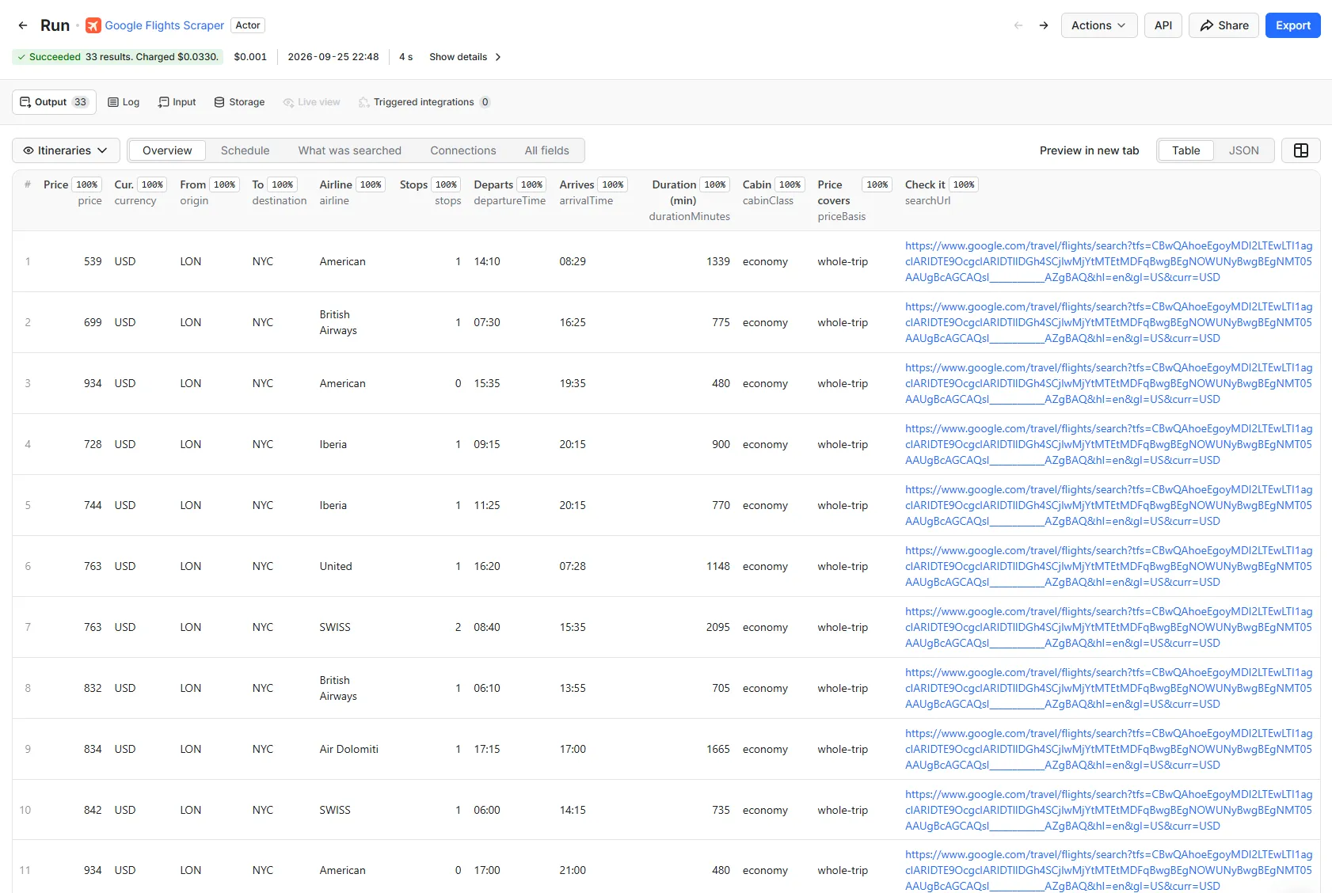Click the Airline column 100% badge

pyautogui.click(x=371, y=184)
